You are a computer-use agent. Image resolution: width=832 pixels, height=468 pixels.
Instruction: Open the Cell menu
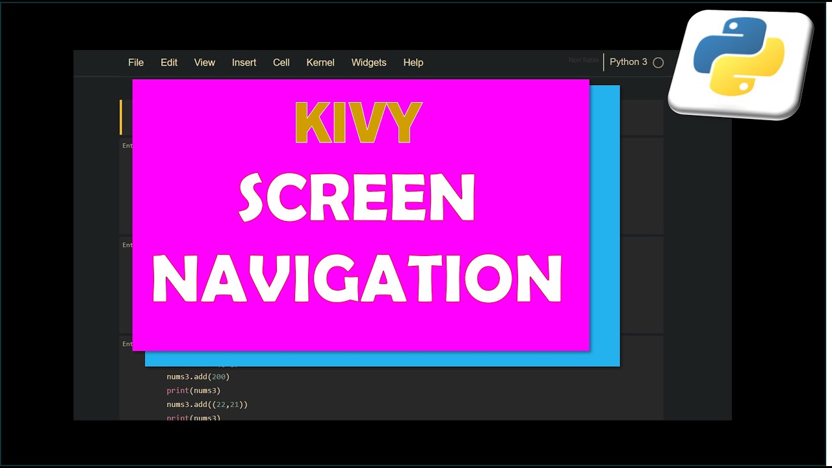tap(281, 62)
